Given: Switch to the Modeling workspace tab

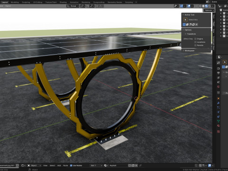Looking at the screenshot, I should (x=15, y=2).
